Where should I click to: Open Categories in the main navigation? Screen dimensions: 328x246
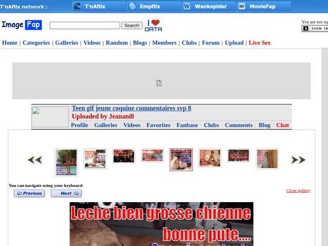pyautogui.click(x=36, y=43)
